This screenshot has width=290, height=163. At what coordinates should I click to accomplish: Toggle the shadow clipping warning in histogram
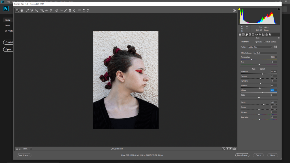pyautogui.click(x=239, y=9)
